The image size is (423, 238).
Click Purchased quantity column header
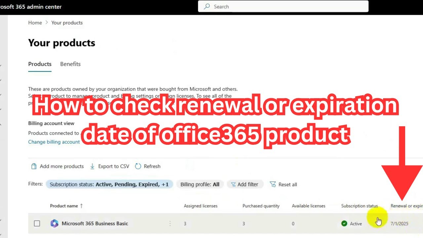261,206
